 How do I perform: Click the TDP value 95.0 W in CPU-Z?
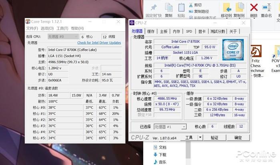tap(210, 47)
